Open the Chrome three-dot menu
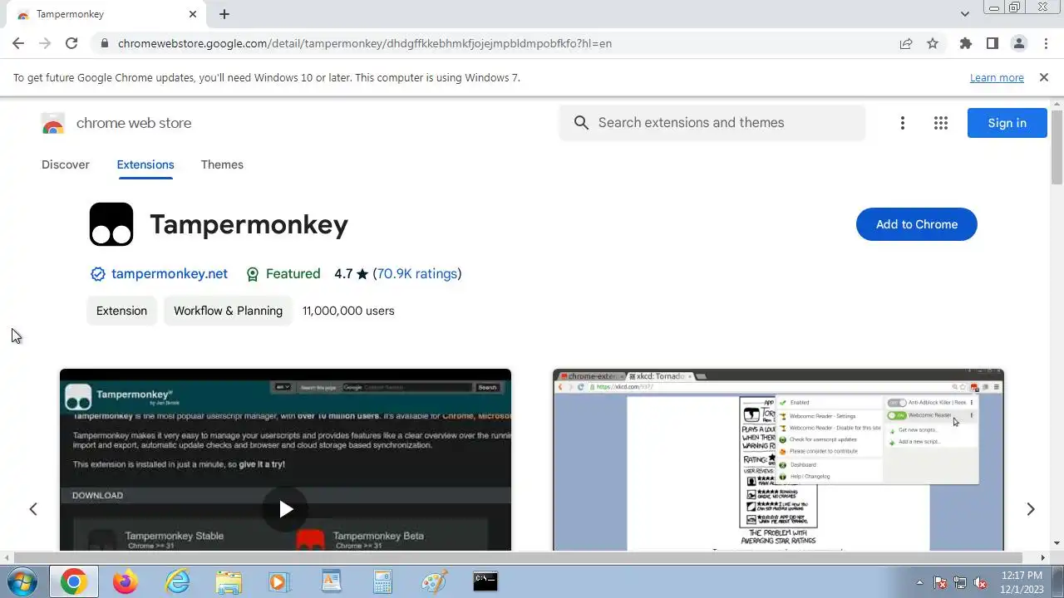 point(1046,43)
